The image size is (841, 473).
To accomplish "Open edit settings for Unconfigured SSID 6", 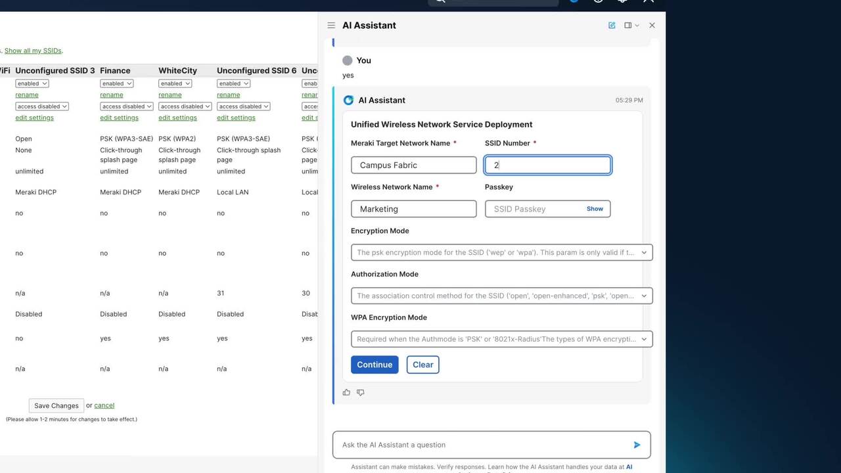I will pos(236,118).
